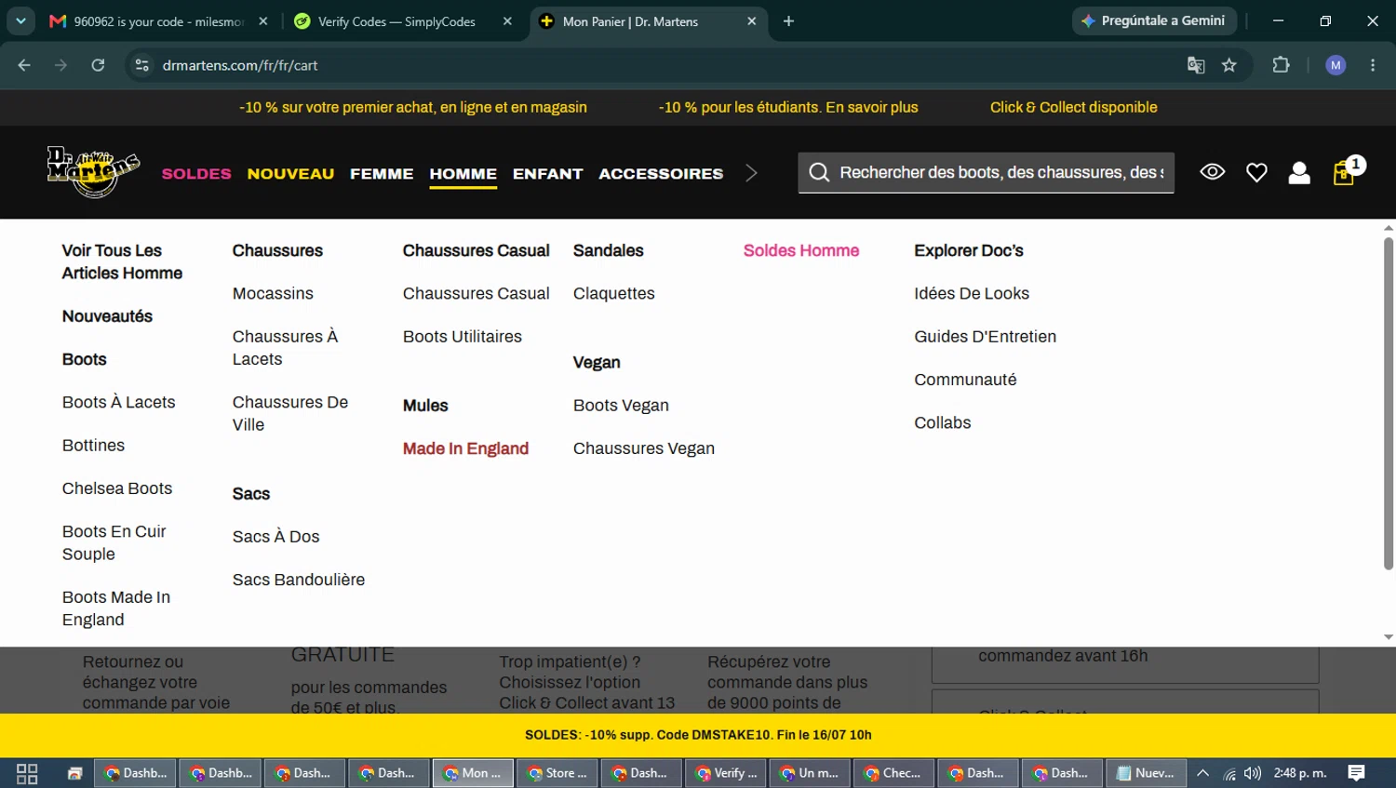Open the ACCESSOIRES navigation menu
The height and width of the screenshot is (788, 1396).
(x=661, y=174)
